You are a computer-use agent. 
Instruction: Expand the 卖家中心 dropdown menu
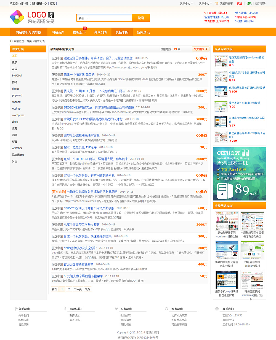[205, 4]
